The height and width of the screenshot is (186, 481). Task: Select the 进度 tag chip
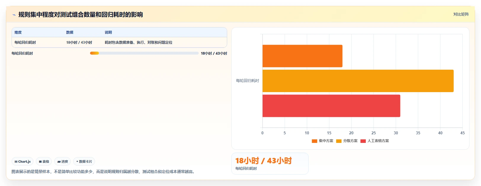(x=62, y=161)
